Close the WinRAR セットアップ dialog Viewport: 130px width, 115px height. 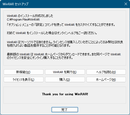[x=126, y=4]
